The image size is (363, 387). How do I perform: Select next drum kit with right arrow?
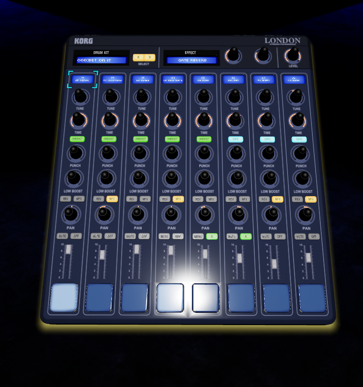point(149,58)
